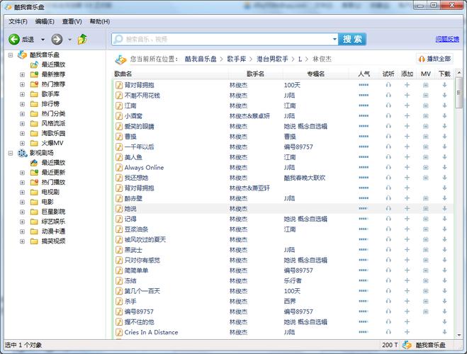
Task: Click the popularity rating dots for 爱笑的眼睛
Action: point(364,127)
